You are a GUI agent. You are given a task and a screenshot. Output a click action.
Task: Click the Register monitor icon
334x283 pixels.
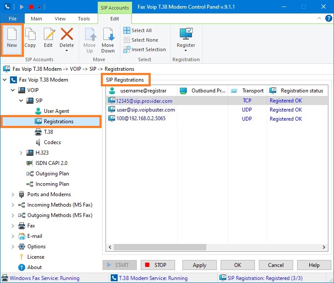[x=186, y=34]
